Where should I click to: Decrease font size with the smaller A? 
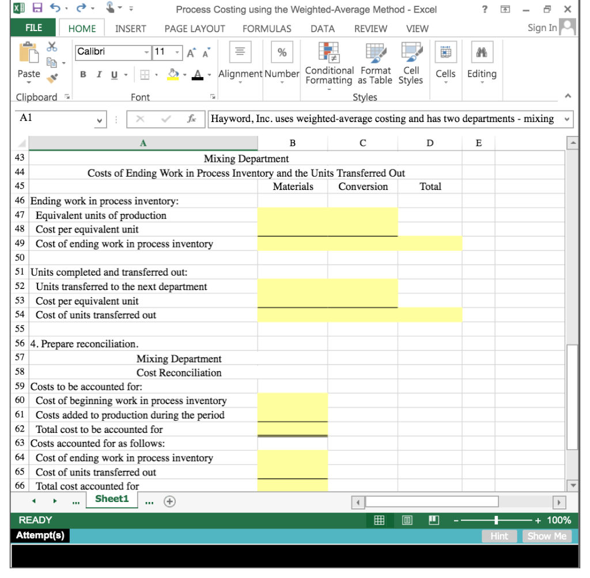point(206,53)
